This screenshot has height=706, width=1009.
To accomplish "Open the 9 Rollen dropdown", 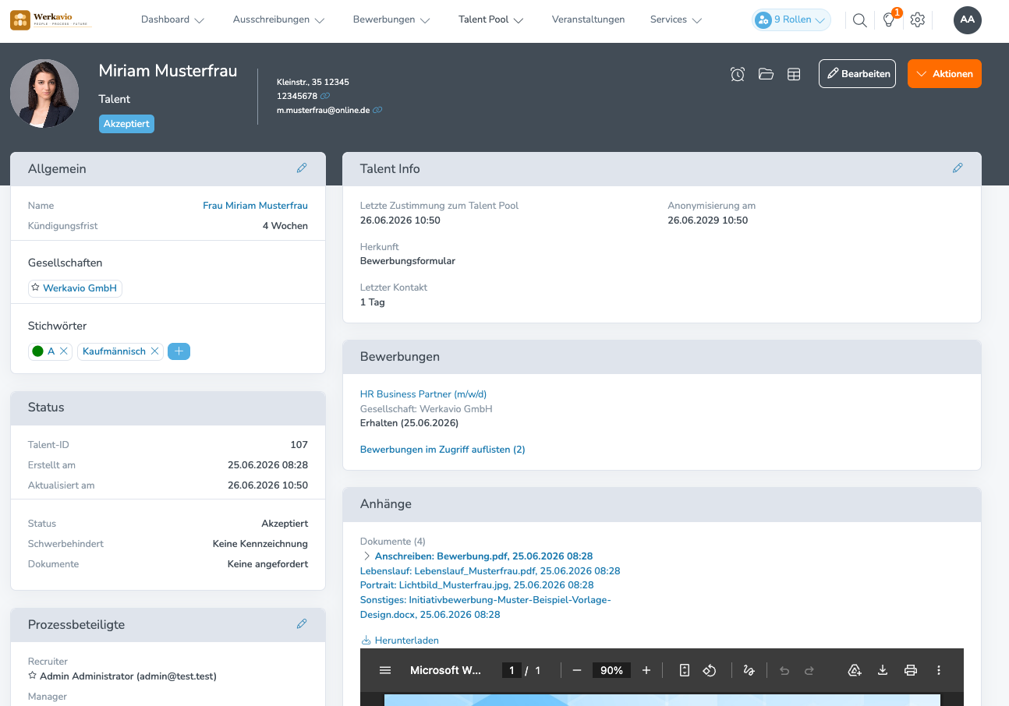I will tap(791, 20).
